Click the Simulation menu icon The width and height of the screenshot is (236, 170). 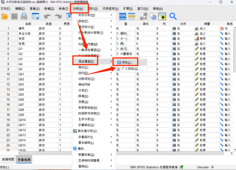pyautogui.click(x=75, y=149)
